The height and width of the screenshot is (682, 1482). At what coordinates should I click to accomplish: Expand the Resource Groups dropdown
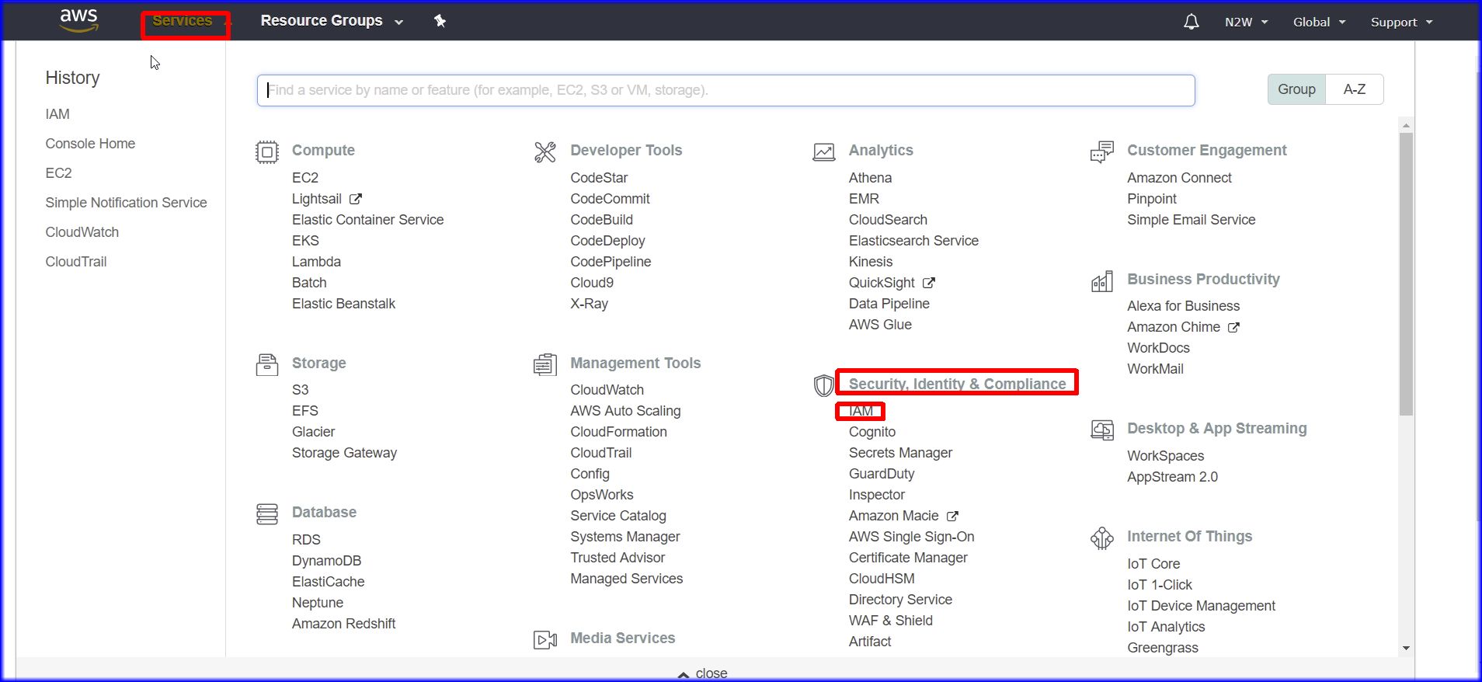click(332, 21)
